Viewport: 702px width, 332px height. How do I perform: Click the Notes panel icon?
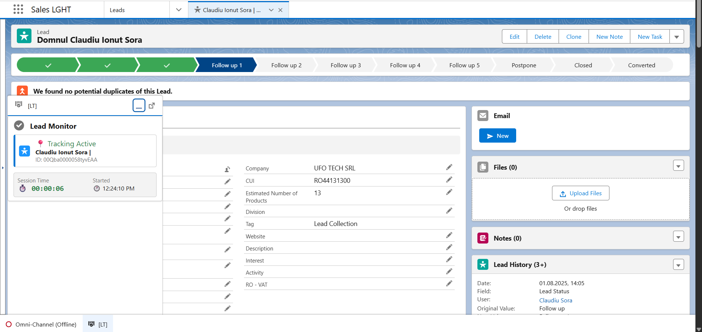point(483,238)
